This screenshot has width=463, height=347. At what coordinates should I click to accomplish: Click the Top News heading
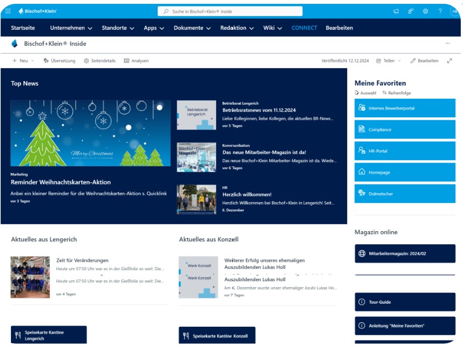(25, 83)
